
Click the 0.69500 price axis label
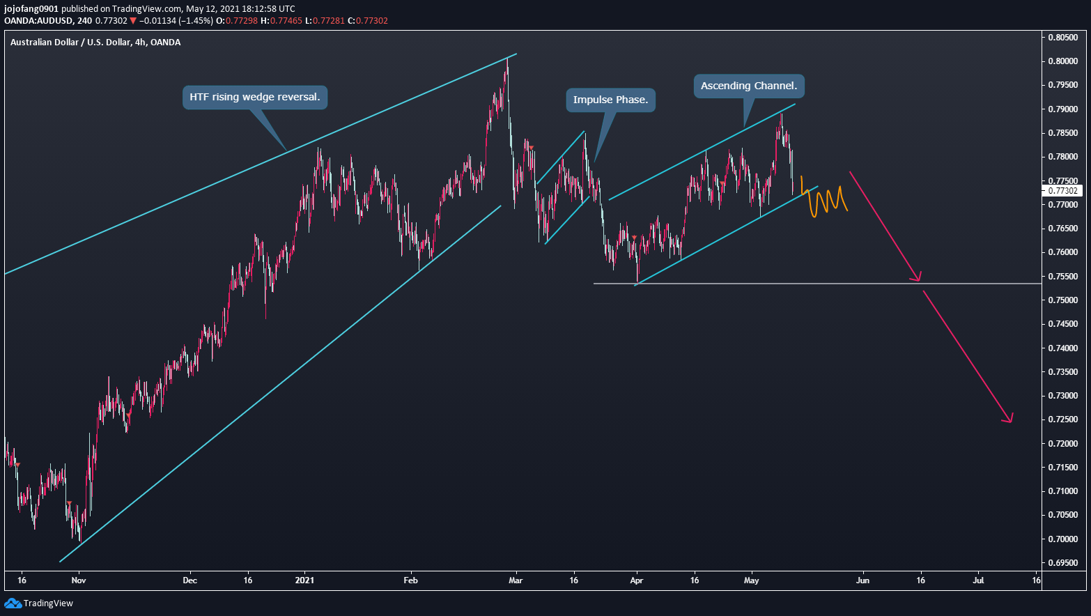(x=1063, y=563)
